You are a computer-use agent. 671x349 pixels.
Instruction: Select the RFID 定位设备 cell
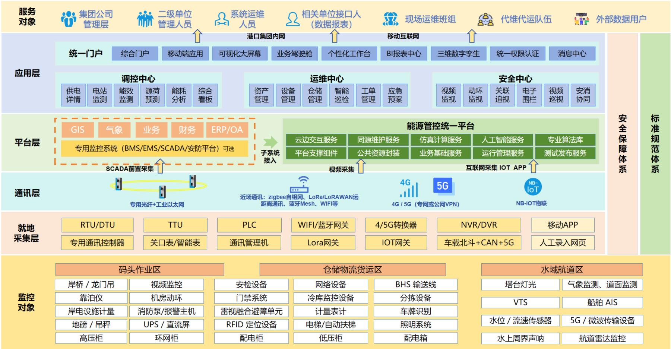pos(251,325)
